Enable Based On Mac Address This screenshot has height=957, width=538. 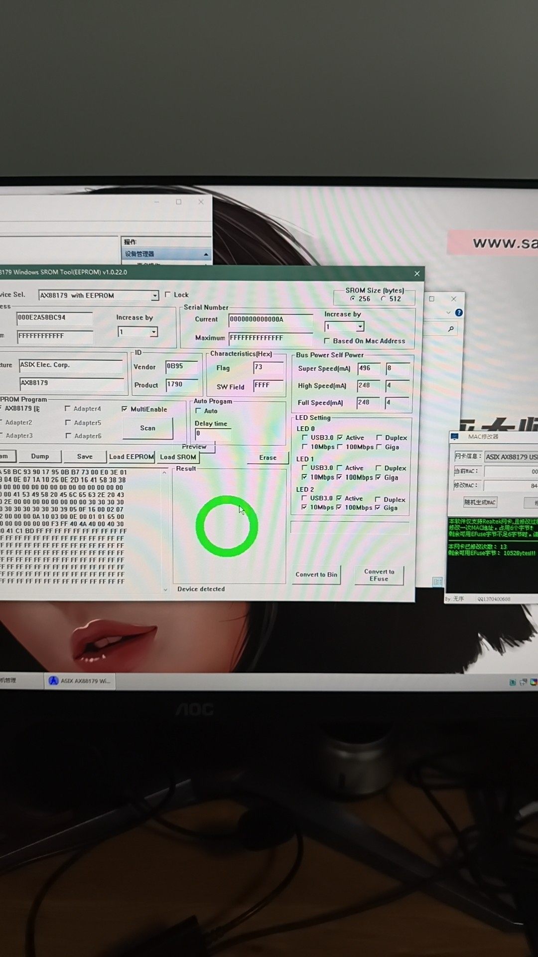click(x=327, y=341)
